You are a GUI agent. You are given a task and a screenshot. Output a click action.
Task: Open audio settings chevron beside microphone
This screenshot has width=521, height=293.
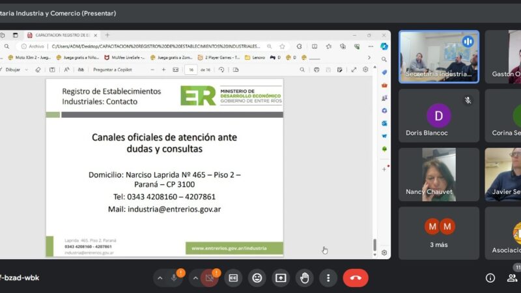(x=160, y=278)
